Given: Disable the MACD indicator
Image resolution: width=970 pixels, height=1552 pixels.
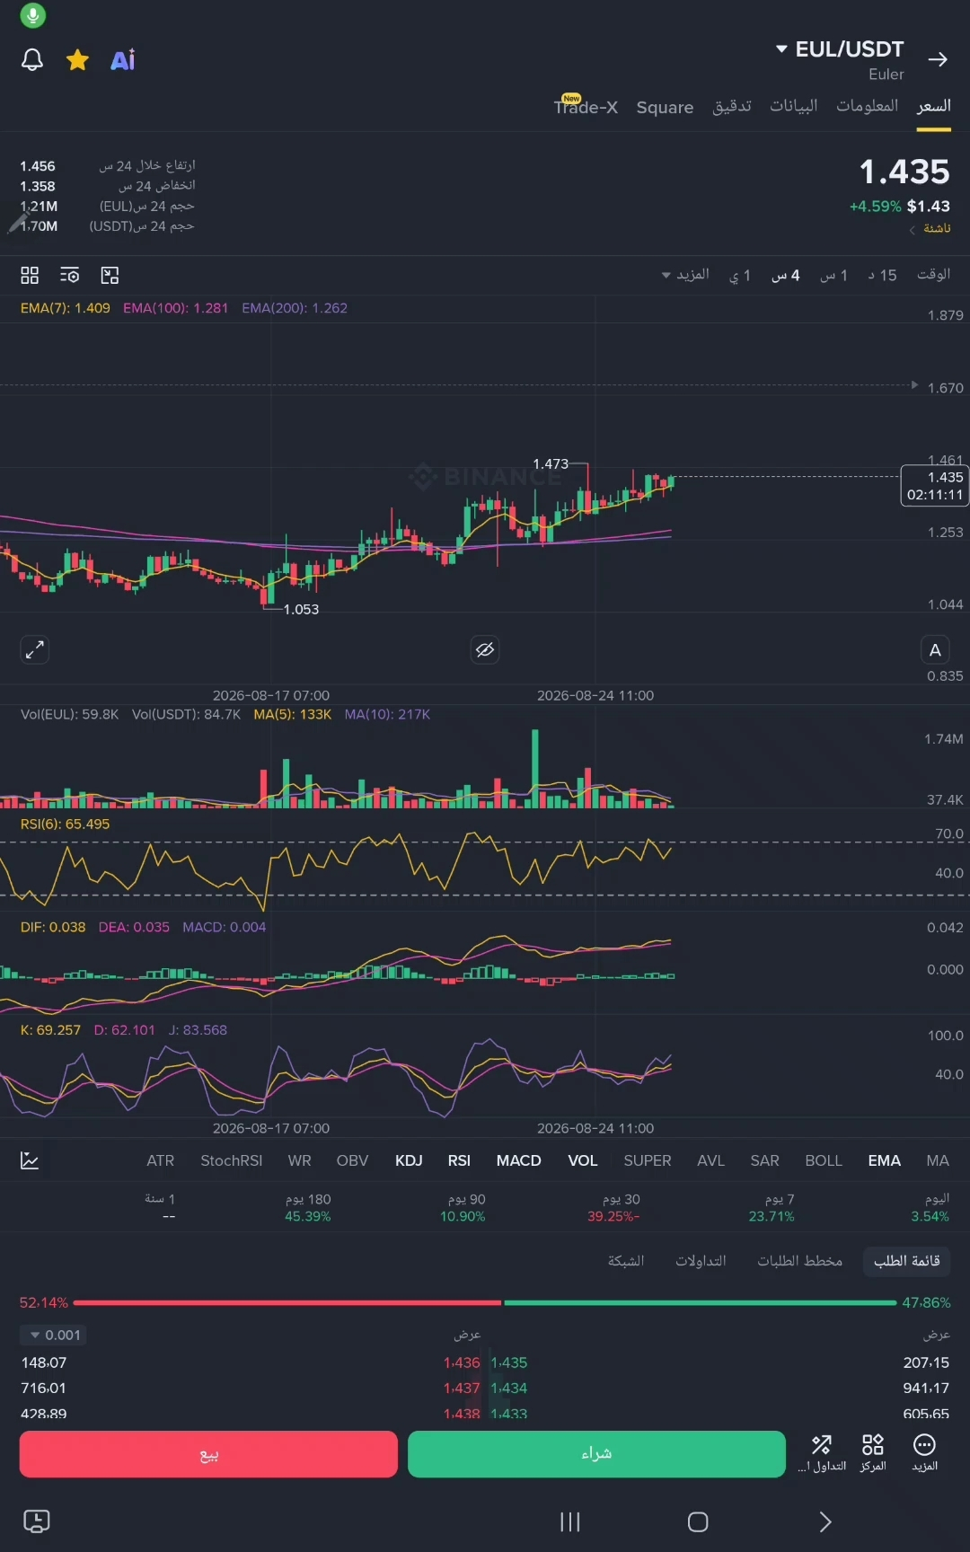Looking at the screenshot, I should point(519,1160).
